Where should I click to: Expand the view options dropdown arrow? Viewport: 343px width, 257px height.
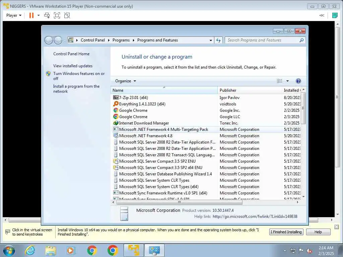[x=287, y=81]
